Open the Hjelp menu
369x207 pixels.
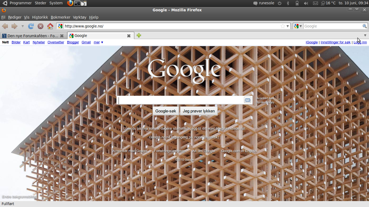94,17
